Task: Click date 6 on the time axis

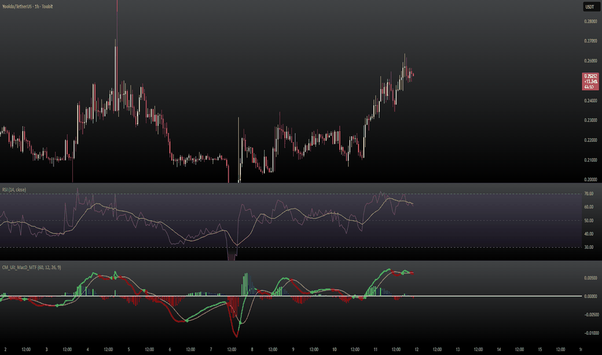Action: click(170, 349)
